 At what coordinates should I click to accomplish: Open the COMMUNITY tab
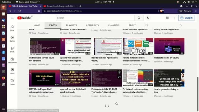(93, 26)
